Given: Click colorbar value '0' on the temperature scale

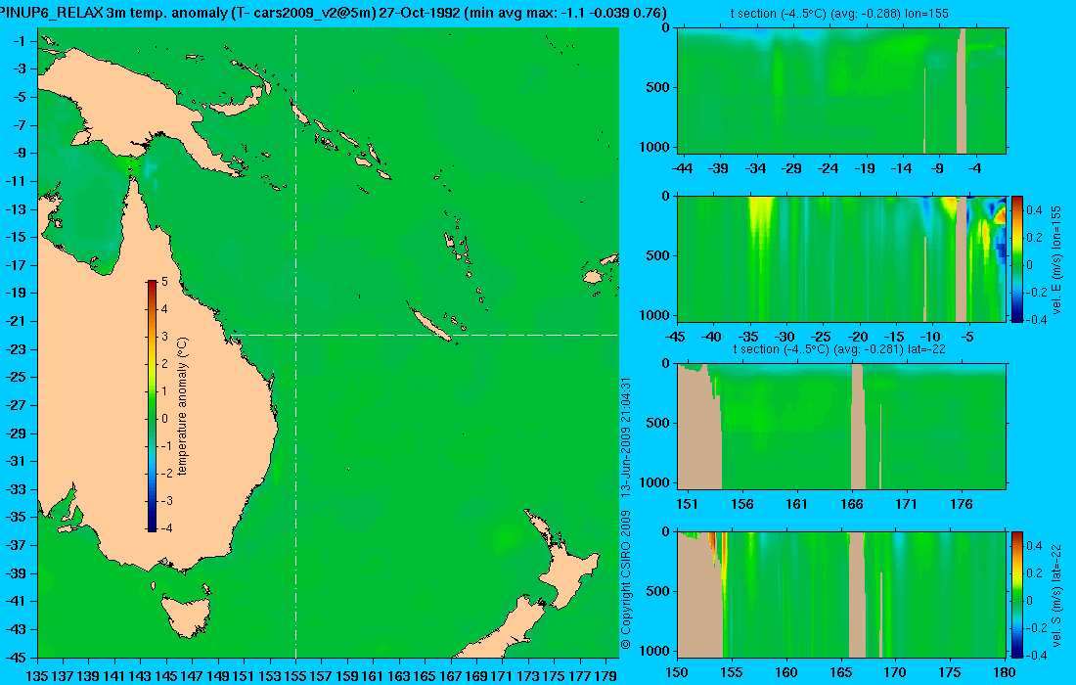Looking at the screenshot, I should (164, 418).
